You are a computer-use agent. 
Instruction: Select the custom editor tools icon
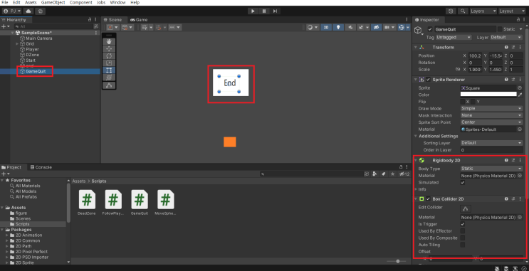click(109, 85)
